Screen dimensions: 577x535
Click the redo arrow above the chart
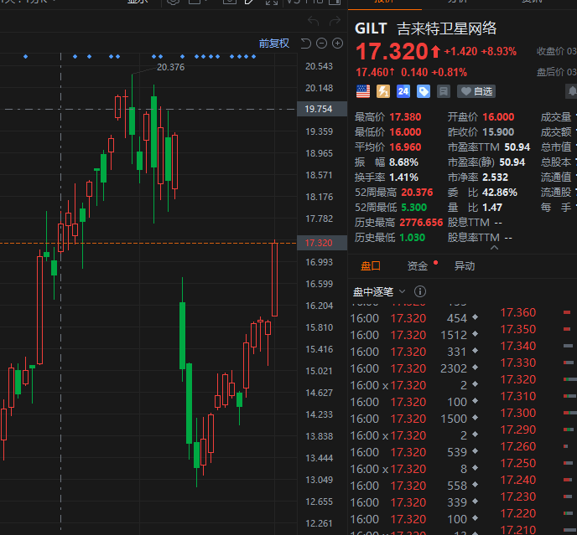(335, 21)
